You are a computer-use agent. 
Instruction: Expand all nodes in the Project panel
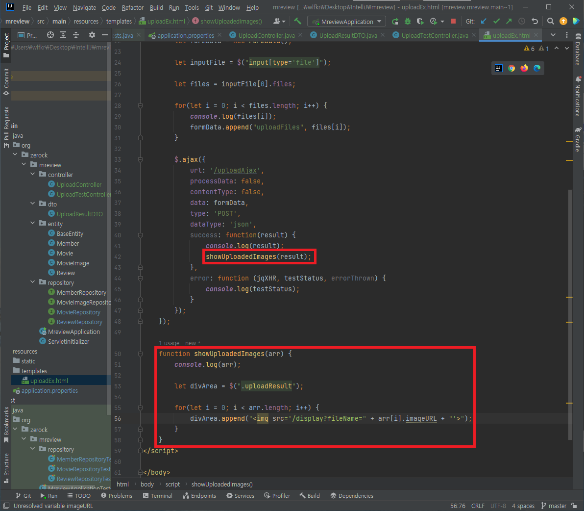coord(63,35)
